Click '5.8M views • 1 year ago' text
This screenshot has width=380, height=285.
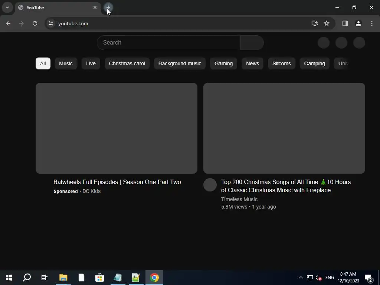(x=248, y=207)
